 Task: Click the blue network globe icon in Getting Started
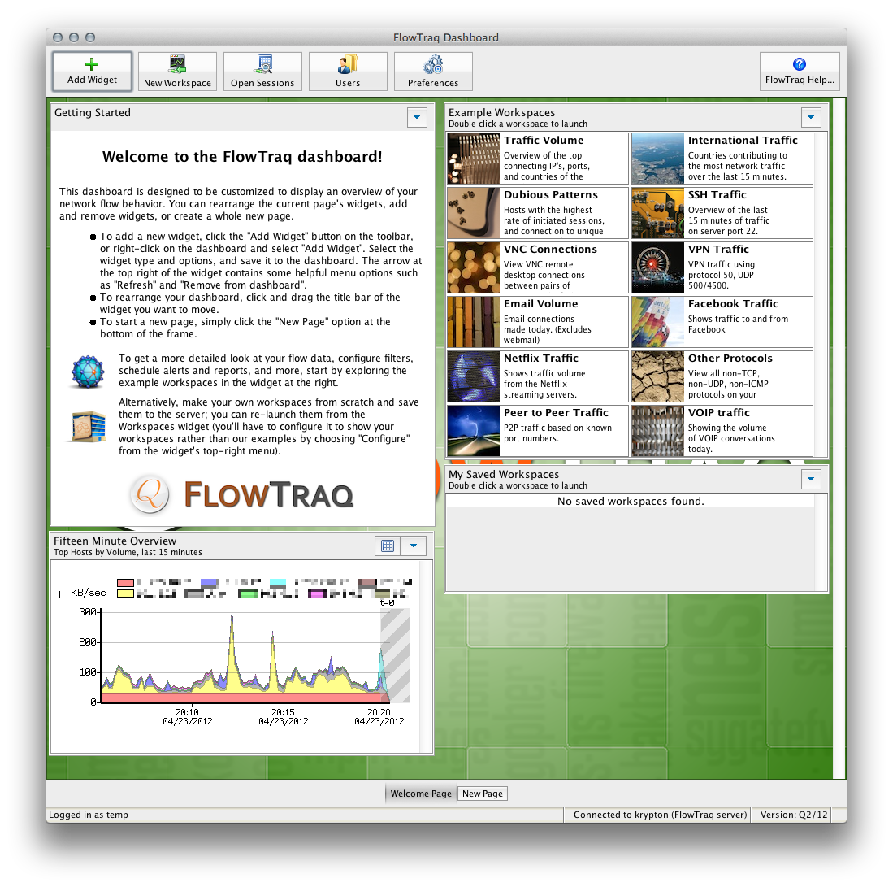(x=88, y=372)
